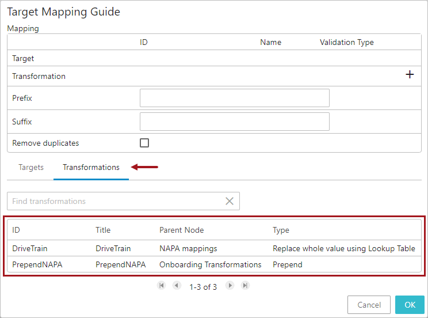
Task: Enable the Remove duplicates checkbox
Action: [144, 143]
